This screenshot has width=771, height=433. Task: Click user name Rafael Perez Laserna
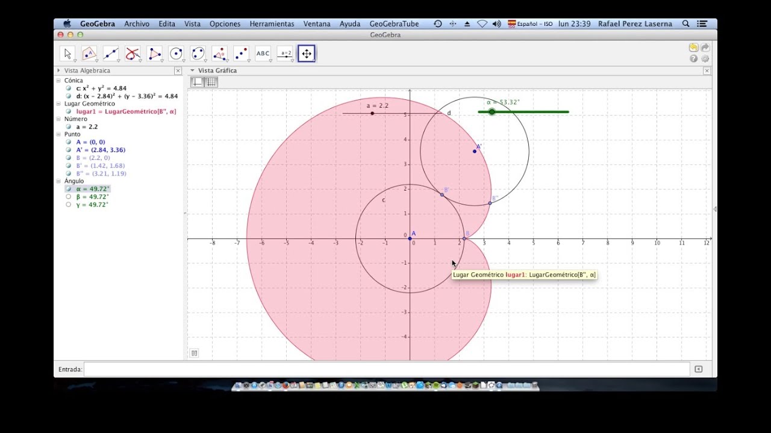(635, 24)
